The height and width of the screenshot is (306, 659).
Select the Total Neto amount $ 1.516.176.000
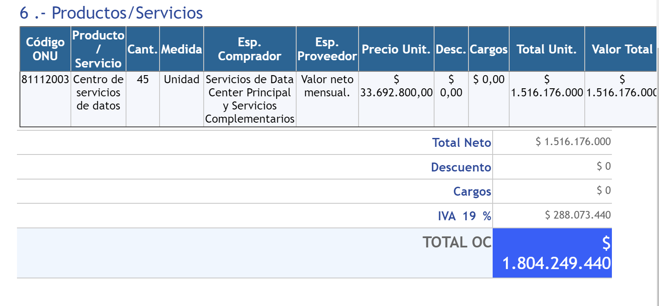573,142
